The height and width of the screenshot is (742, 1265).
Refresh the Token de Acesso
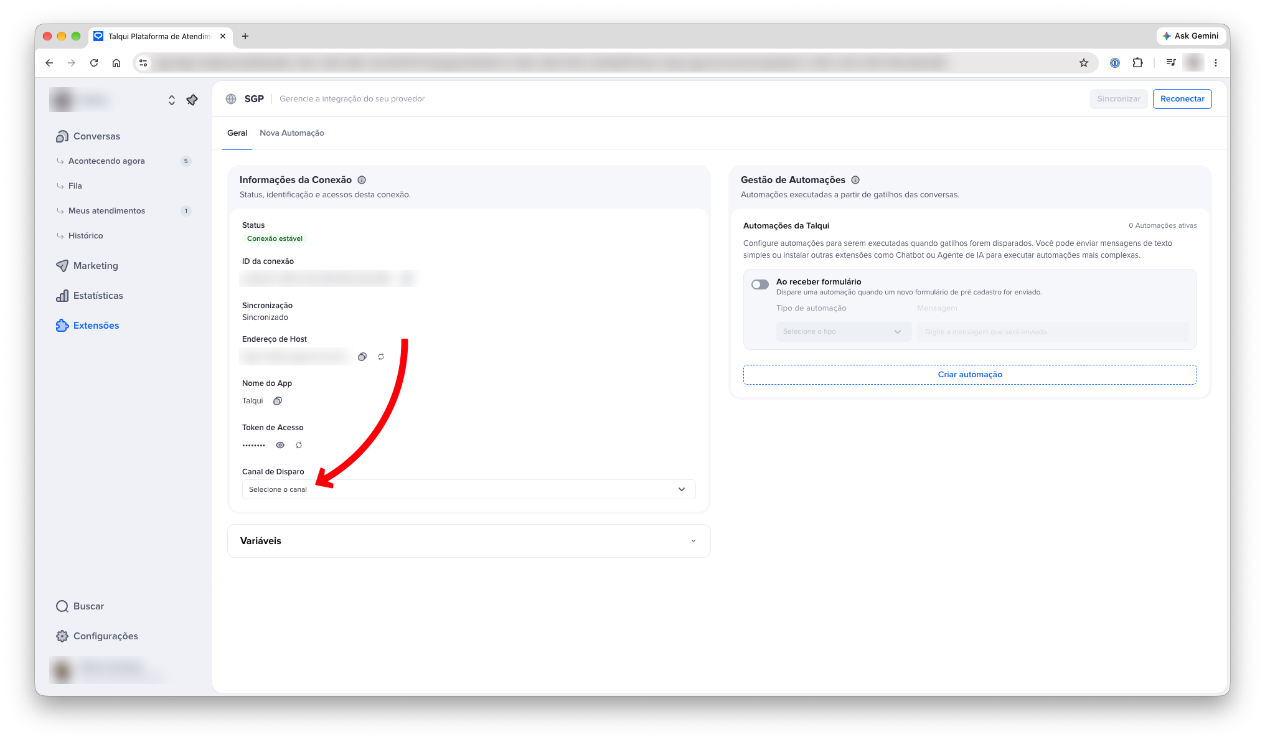tap(299, 445)
